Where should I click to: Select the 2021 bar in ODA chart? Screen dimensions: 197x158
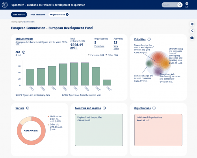(96, 76)
